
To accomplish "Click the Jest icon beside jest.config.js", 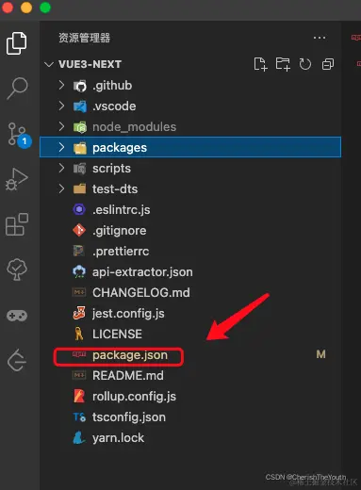I will click(79, 313).
